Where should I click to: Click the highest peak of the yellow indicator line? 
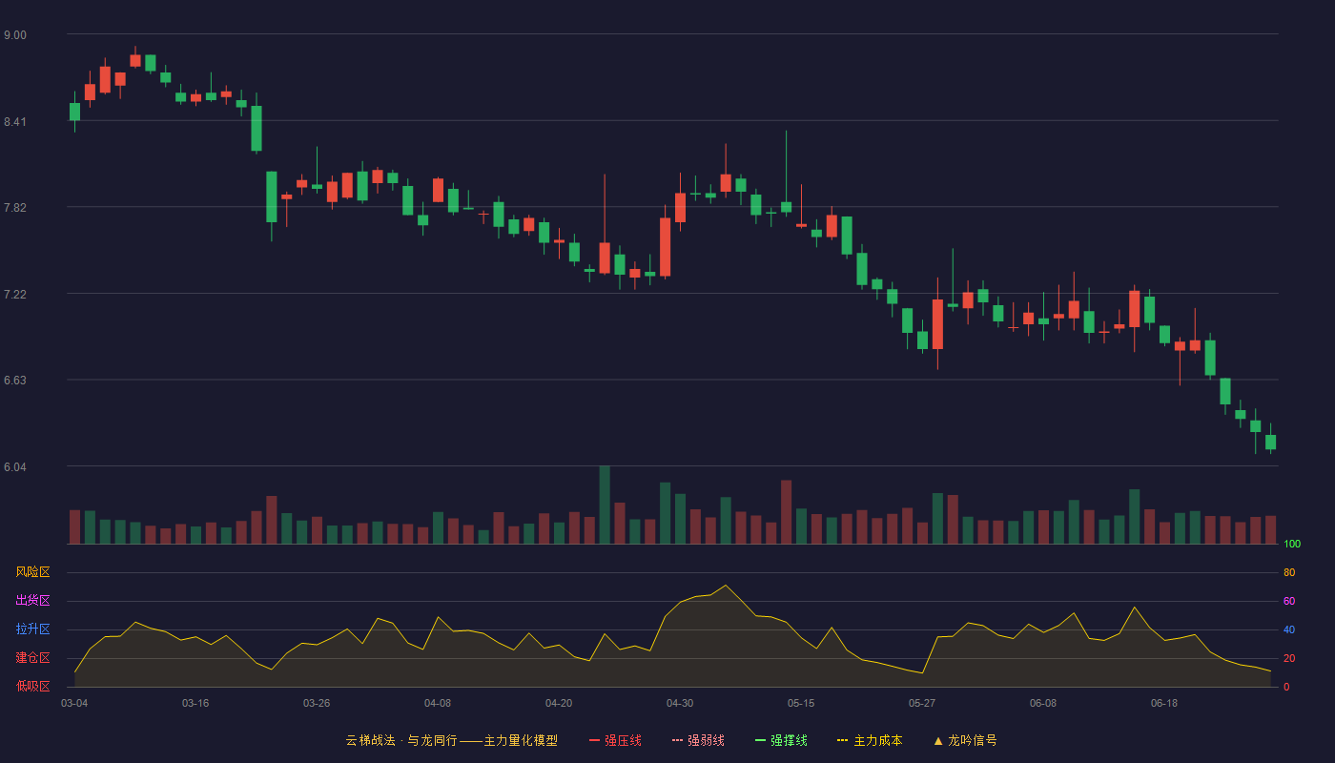click(726, 585)
